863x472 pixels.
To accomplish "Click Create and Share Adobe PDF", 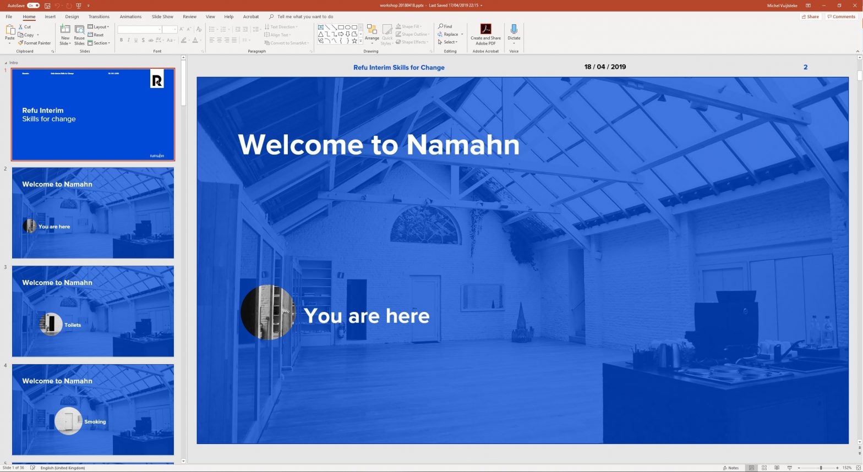I will click(x=485, y=35).
